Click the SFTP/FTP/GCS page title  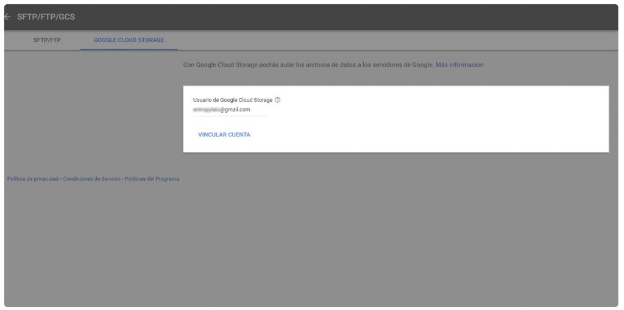point(46,17)
